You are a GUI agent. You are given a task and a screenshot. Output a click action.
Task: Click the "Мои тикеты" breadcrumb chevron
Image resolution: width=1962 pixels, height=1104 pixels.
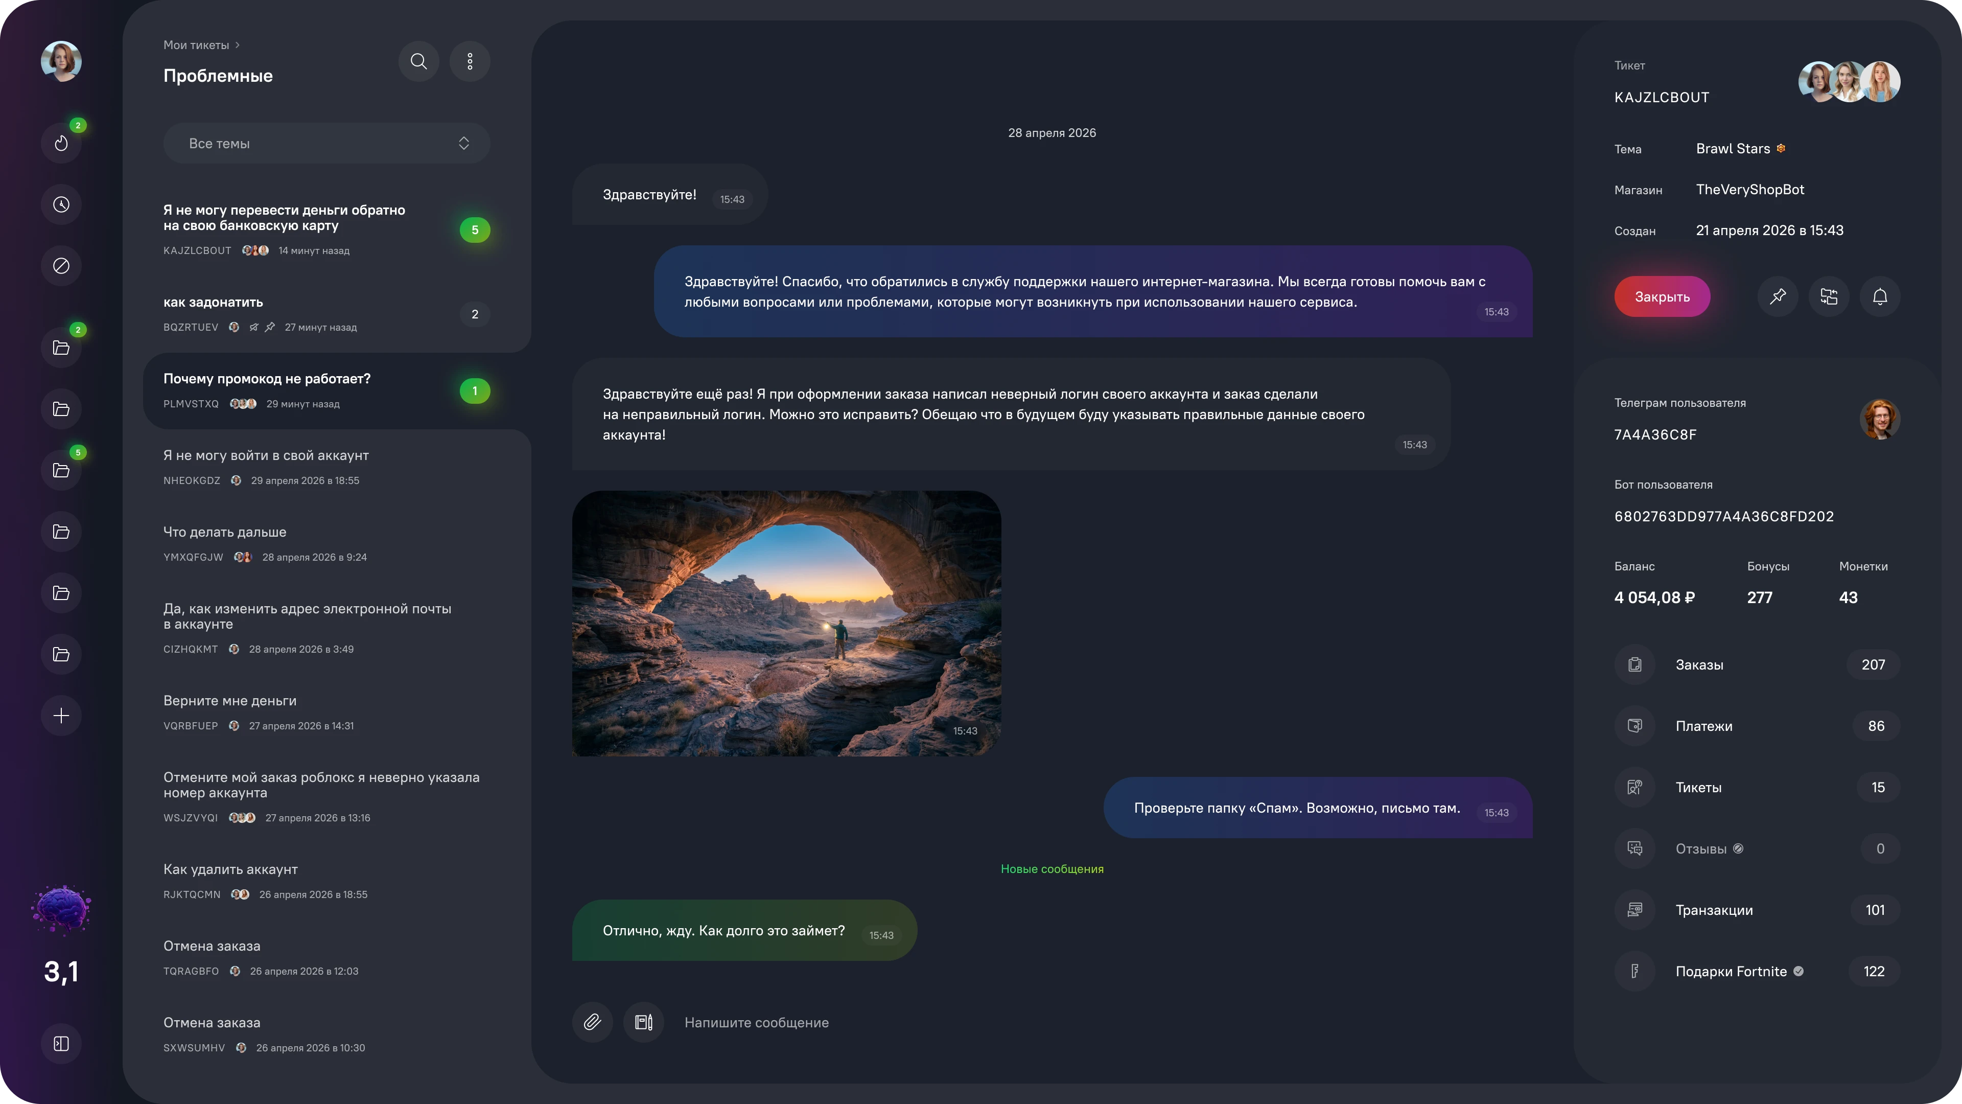point(238,45)
